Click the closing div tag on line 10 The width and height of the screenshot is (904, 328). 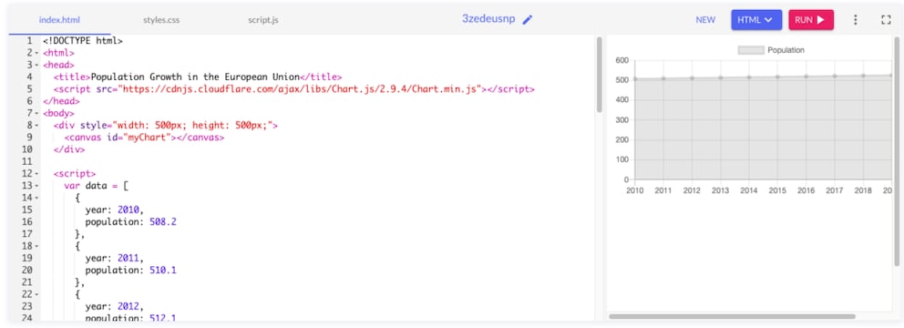tap(69, 149)
